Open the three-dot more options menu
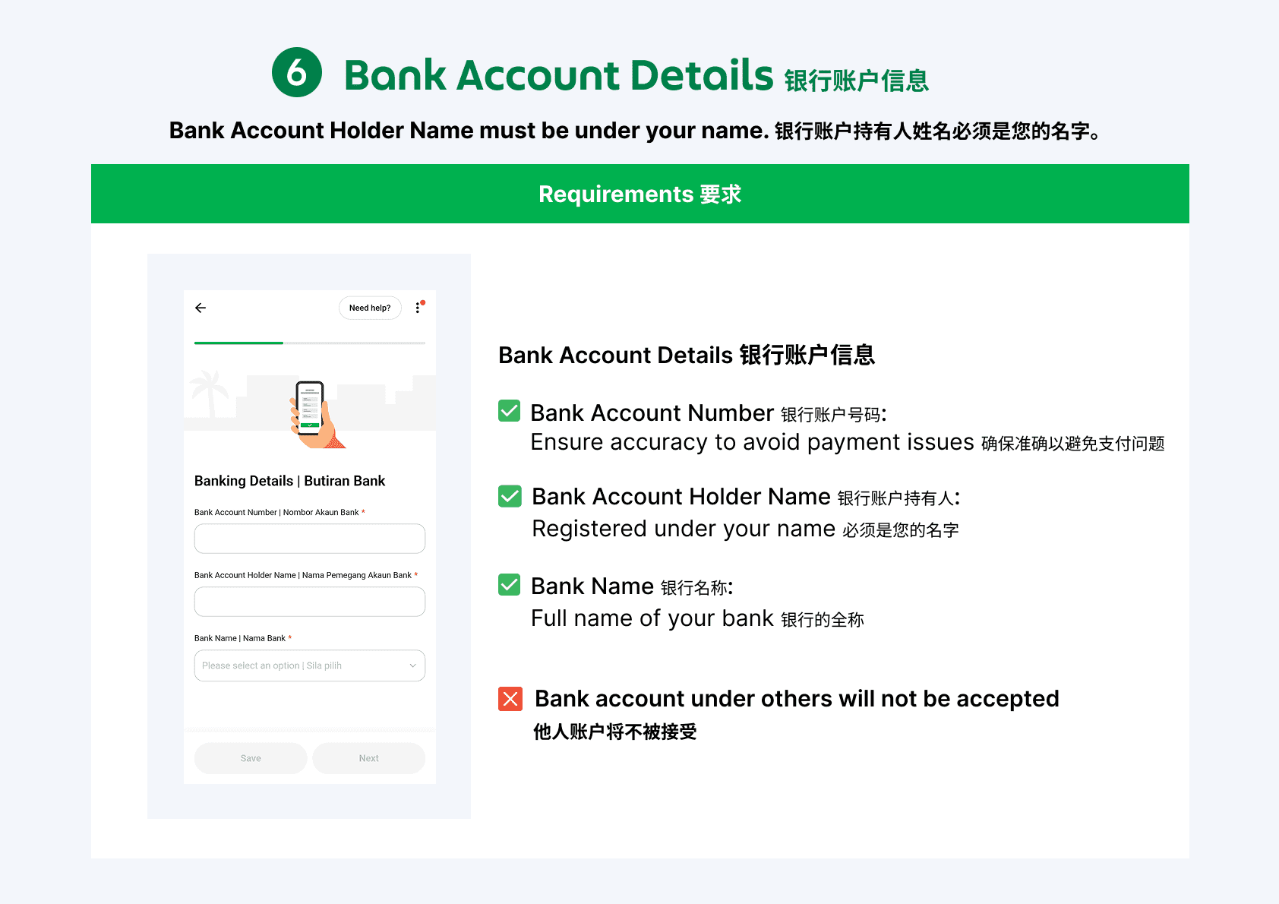Image resolution: width=1279 pixels, height=904 pixels. coord(418,308)
